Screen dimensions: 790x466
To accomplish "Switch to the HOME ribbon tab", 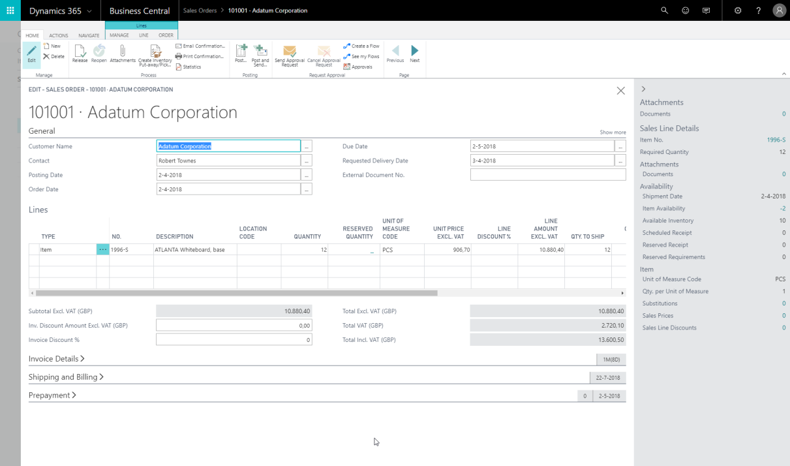I will click(x=33, y=35).
